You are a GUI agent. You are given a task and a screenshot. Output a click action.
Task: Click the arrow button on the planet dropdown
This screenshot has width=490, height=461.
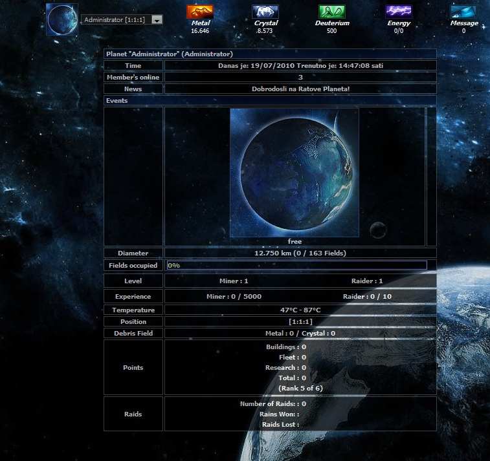pos(157,20)
